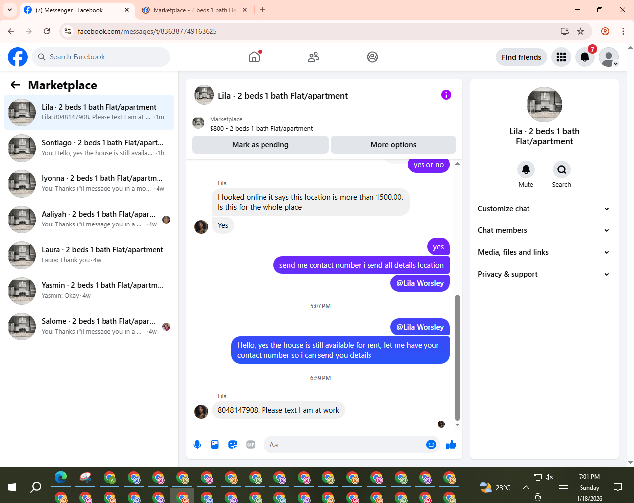
Task: Open weather widget showing 23°C
Action: pyautogui.click(x=495, y=487)
